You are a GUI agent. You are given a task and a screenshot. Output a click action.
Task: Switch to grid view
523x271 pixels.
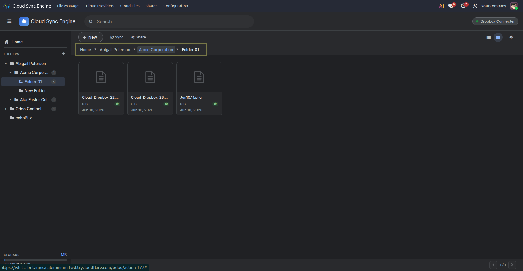(x=498, y=37)
